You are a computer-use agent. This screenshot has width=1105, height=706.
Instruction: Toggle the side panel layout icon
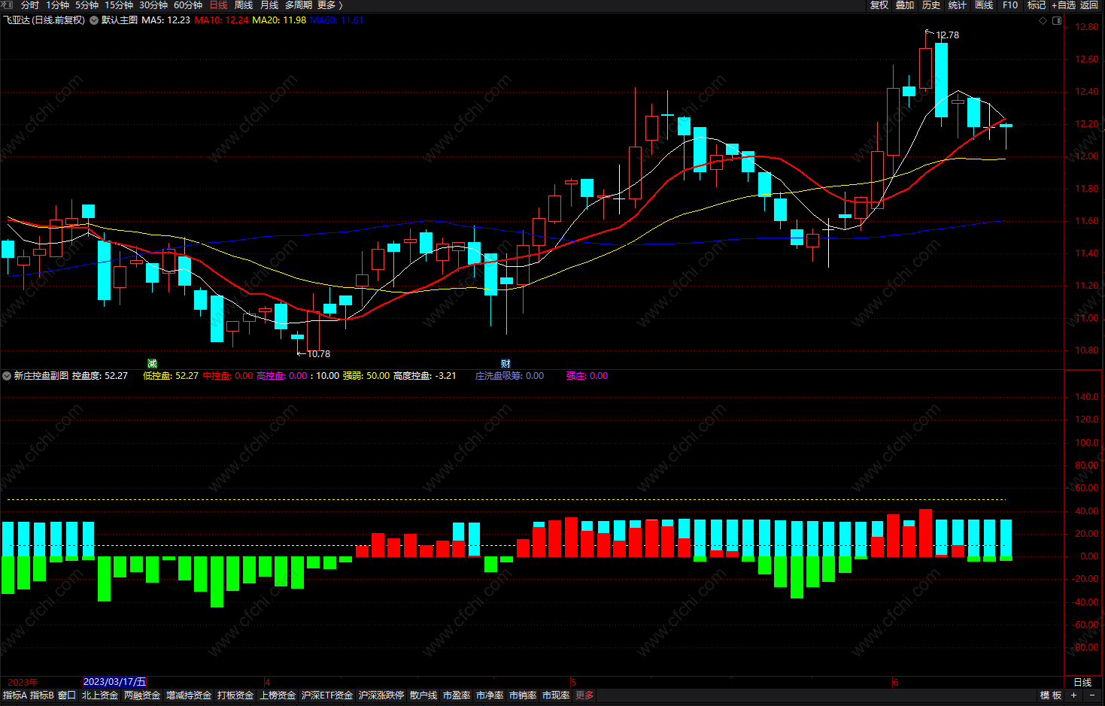click(1057, 20)
